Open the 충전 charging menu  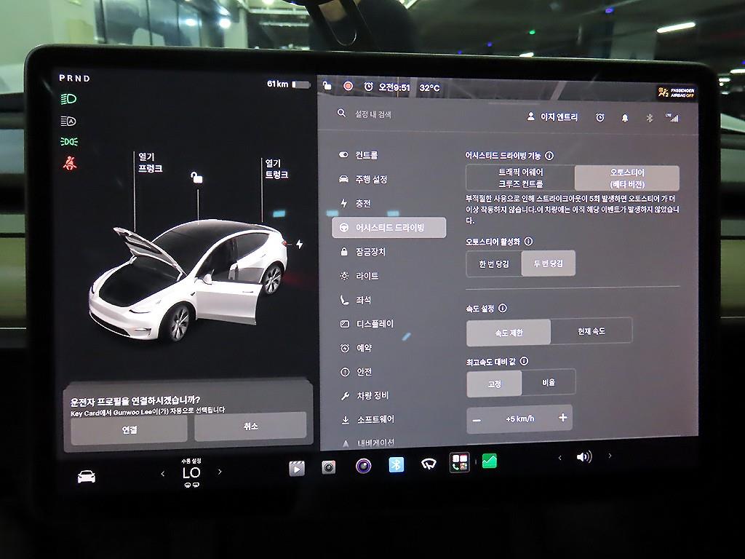click(x=355, y=204)
